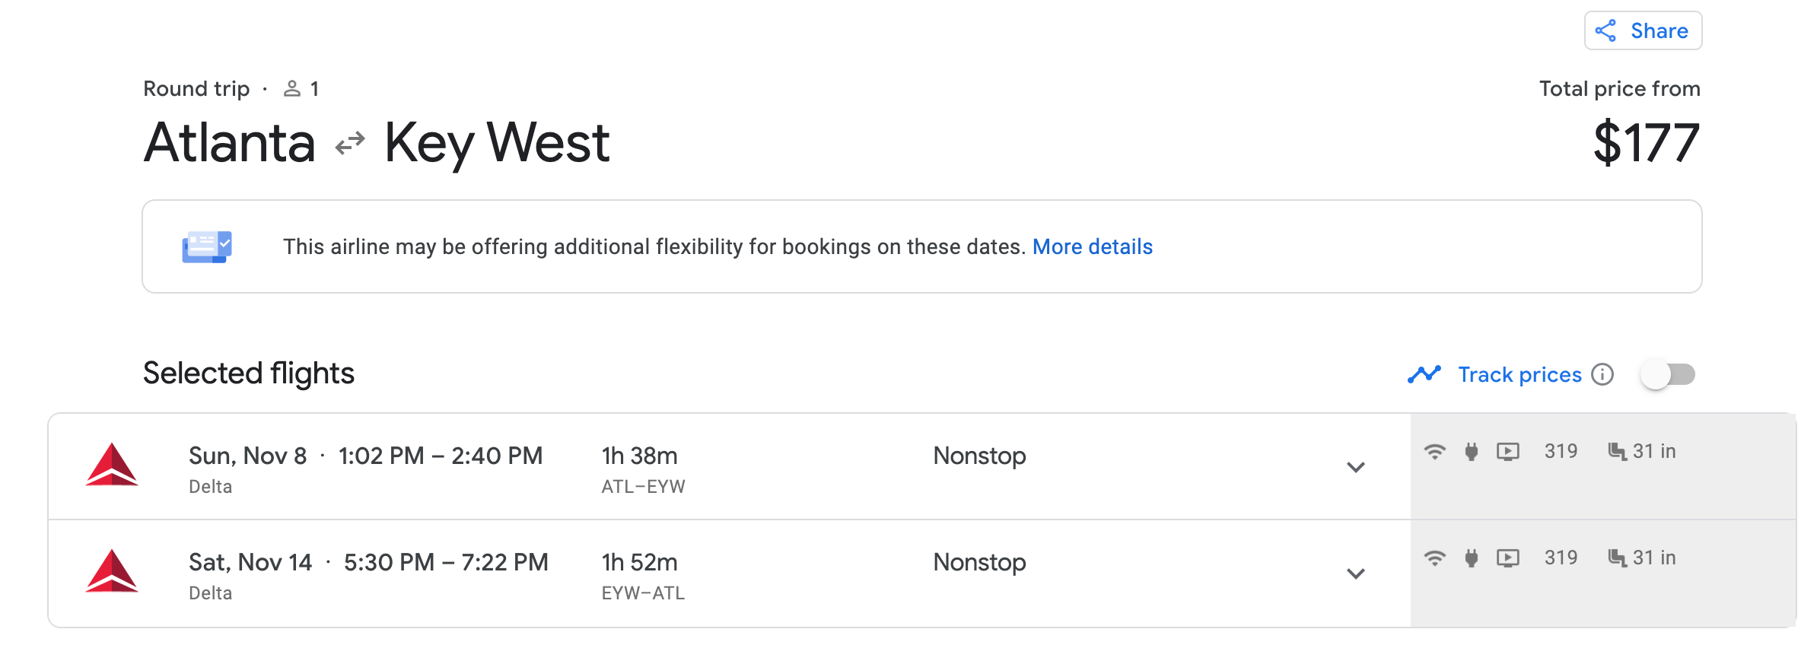Click the round-trip arrows between Atlanta and Key West
Screen dimensions: 1817x645
[x=350, y=143]
